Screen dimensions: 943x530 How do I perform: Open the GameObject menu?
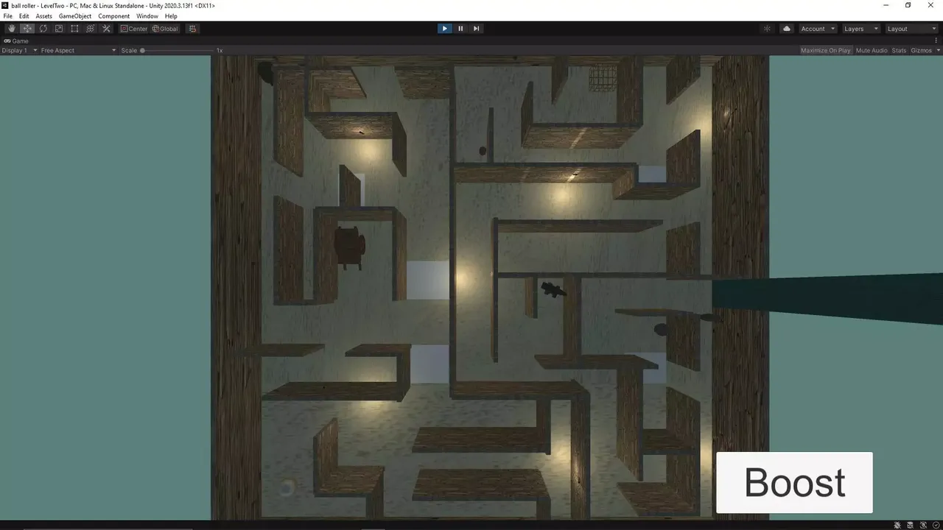pos(75,16)
